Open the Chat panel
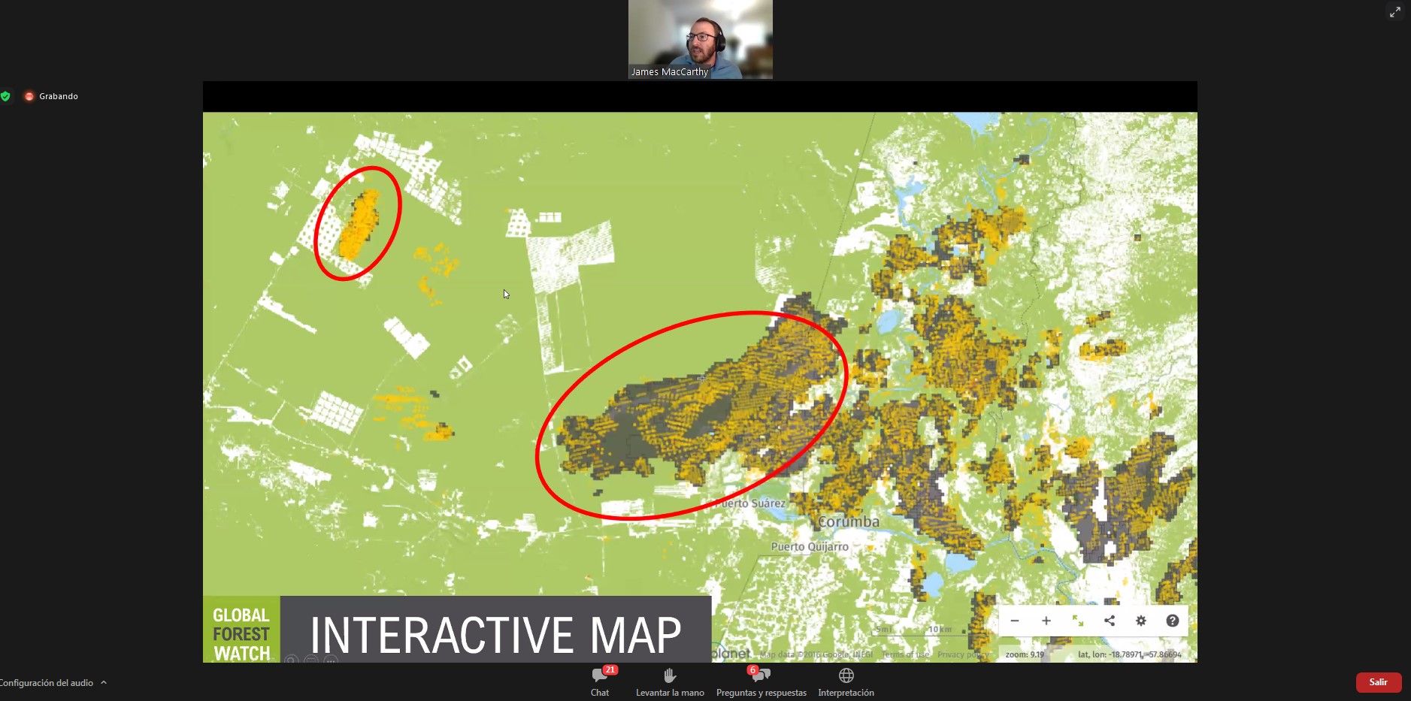 coord(600,681)
